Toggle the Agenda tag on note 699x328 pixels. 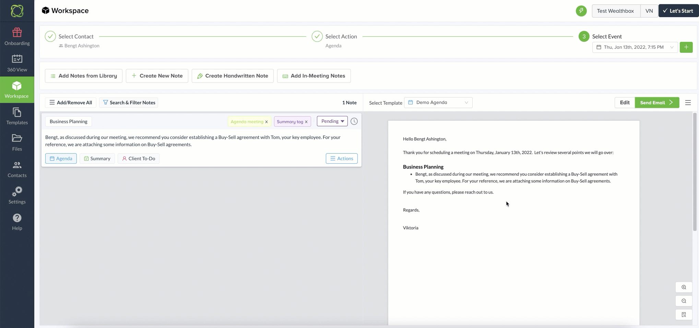pyautogui.click(x=61, y=159)
